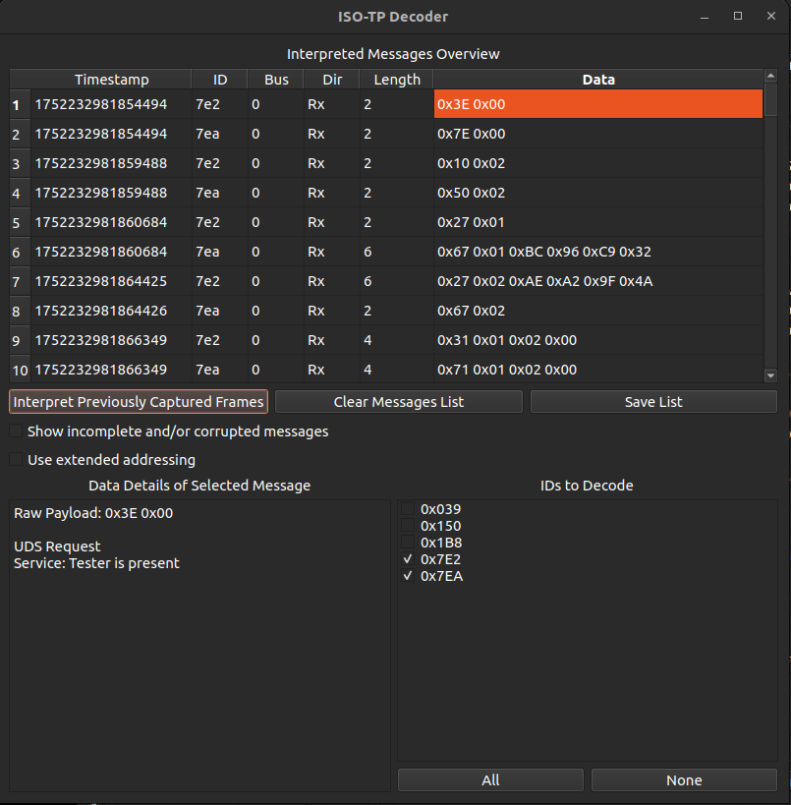Screen dimensions: 791x805
Task: Click the Save List button
Action: click(653, 402)
